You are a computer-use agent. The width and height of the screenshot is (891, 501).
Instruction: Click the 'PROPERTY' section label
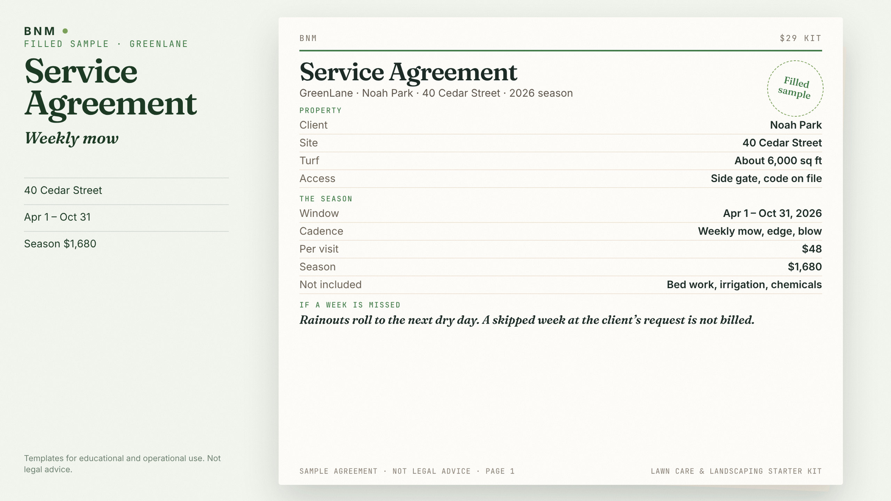(x=321, y=111)
